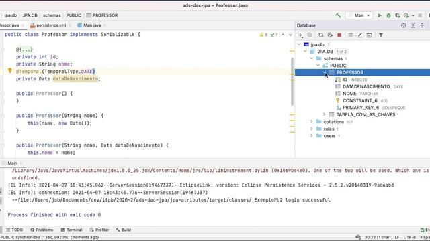
Task: Go to previous highlighted error arrow
Action: click(x=283, y=35)
